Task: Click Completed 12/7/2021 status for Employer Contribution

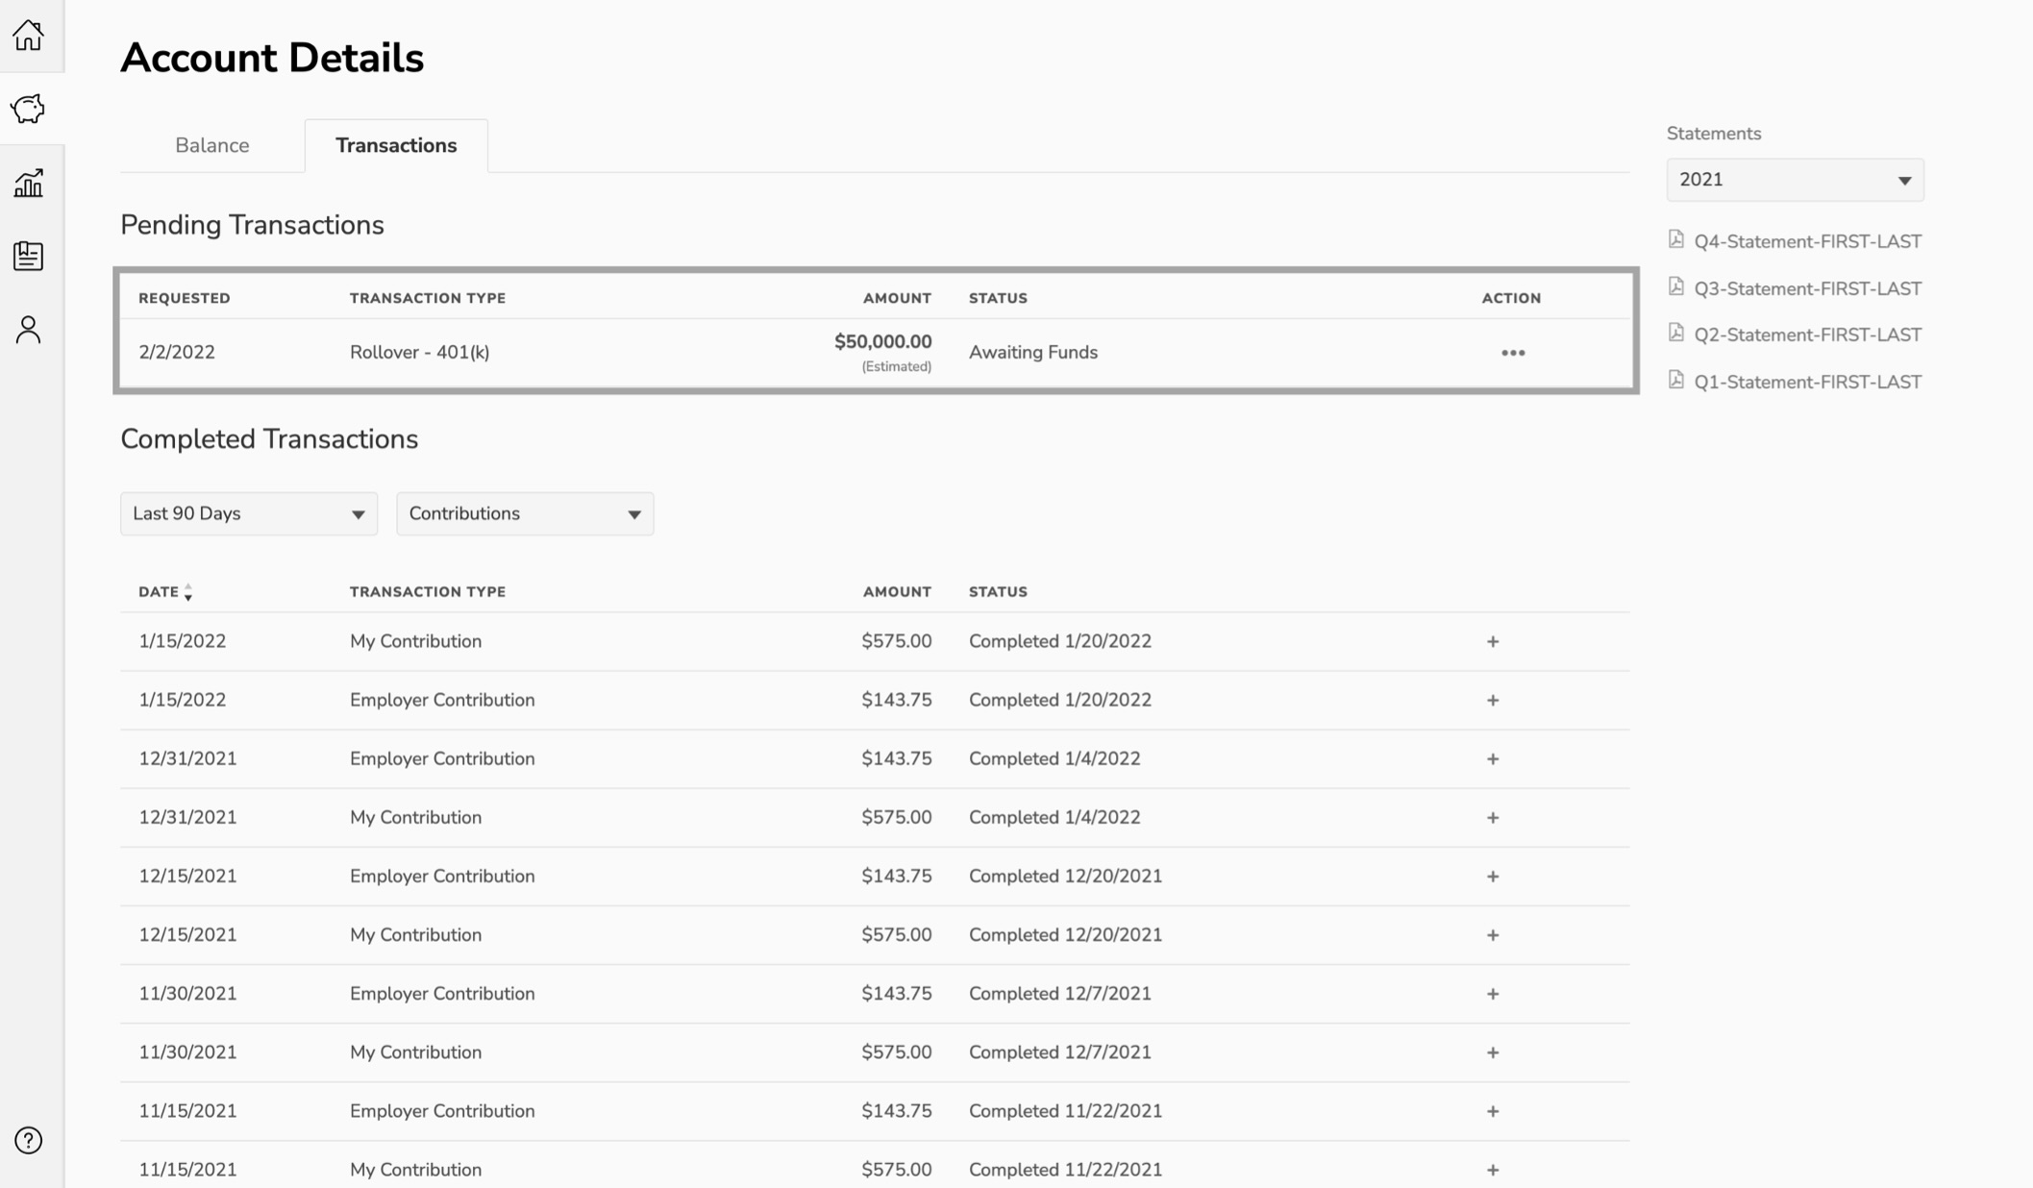Action: (x=1059, y=993)
